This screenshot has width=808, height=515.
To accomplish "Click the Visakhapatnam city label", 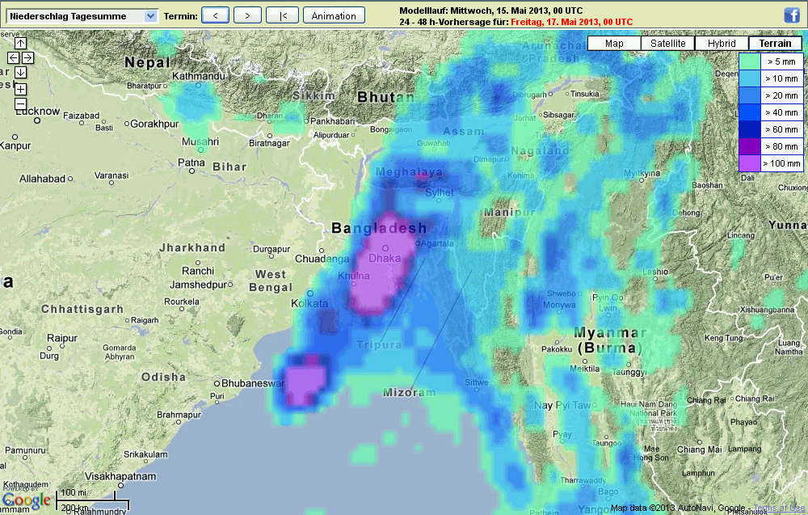I will point(120,476).
